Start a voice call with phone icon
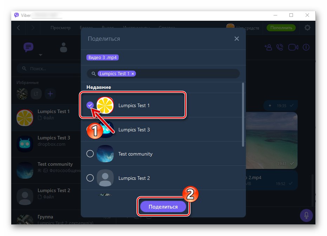The image size is (327, 236). point(280,47)
